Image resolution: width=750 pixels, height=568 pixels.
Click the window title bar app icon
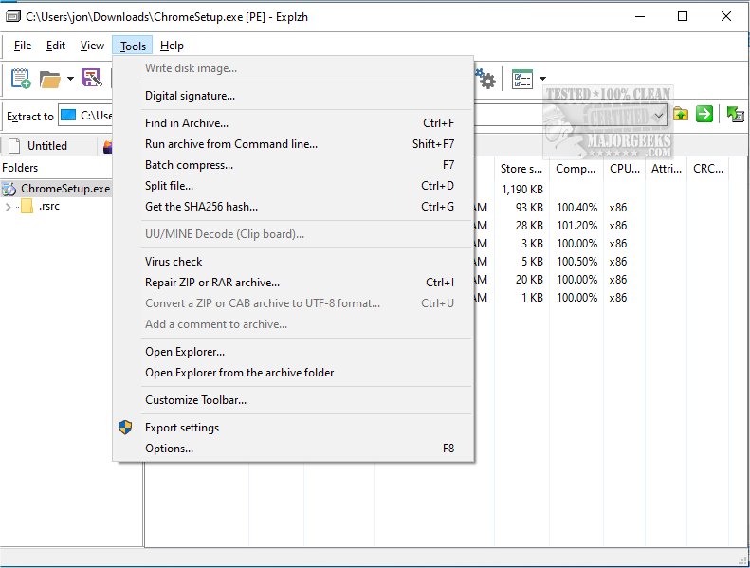pos(13,17)
